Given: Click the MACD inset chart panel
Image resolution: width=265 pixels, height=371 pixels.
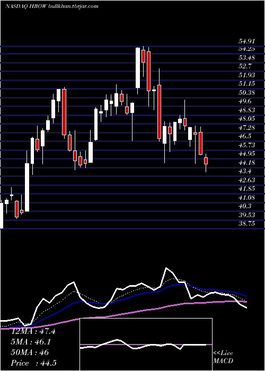Looking at the screenshot, I should pyautogui.click(x=146, y=344).
